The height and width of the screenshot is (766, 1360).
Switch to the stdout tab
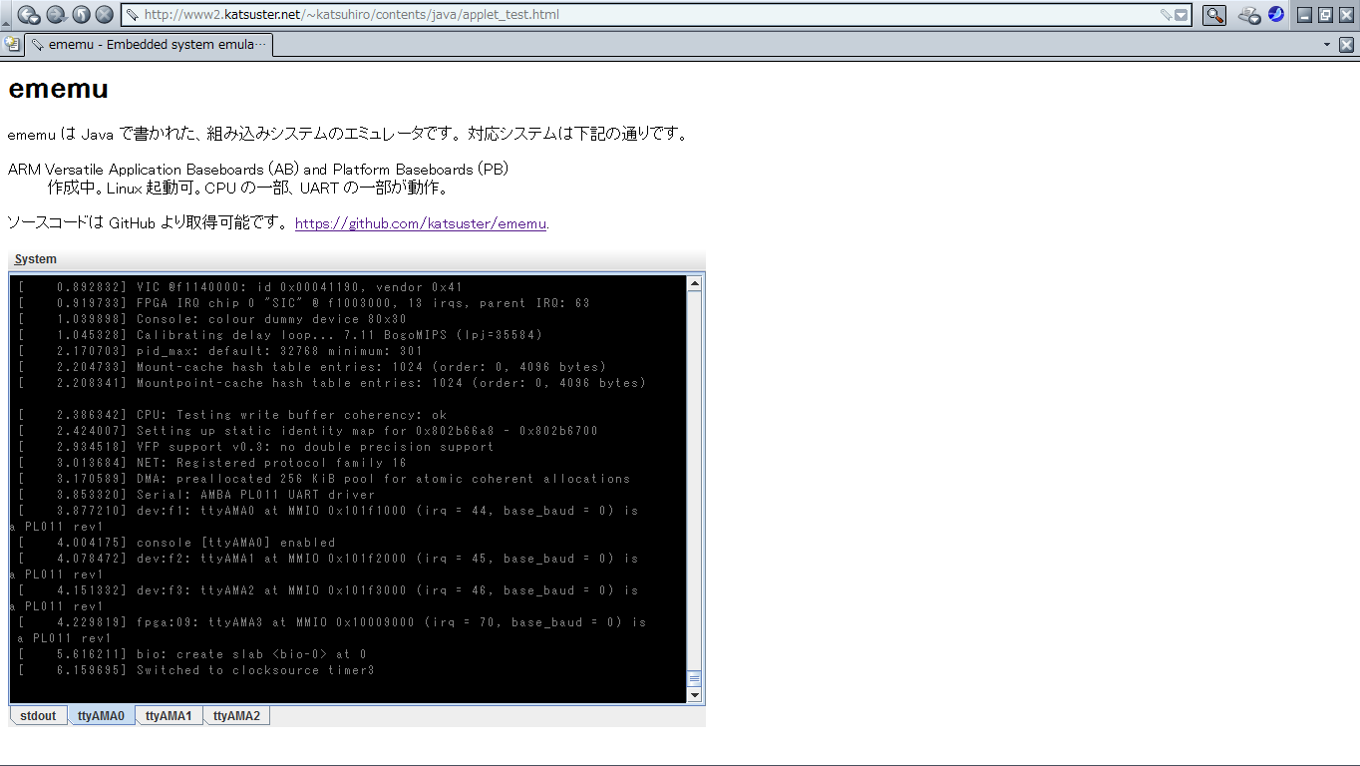click(38, 716)
